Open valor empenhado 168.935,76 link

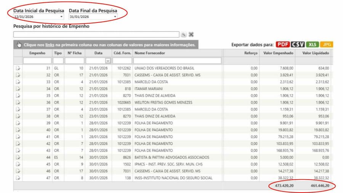(285, 151)
